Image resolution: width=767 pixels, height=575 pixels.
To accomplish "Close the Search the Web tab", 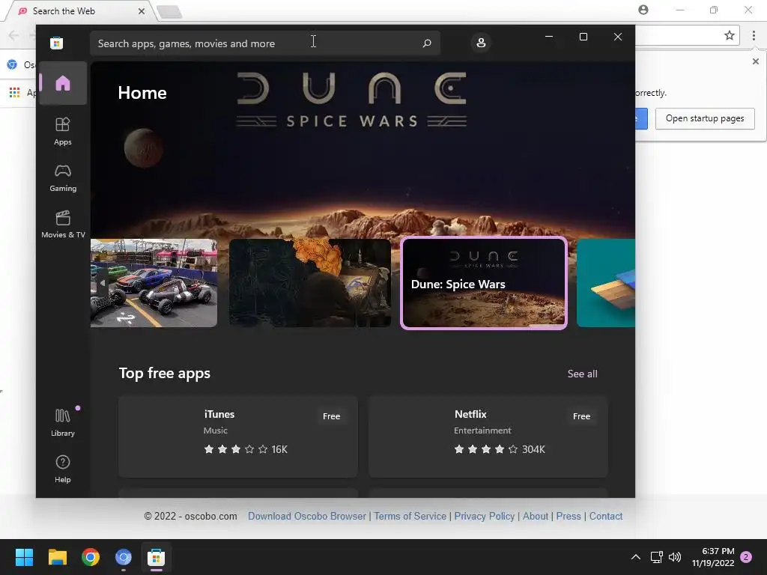I will click(x=142, y=11).
